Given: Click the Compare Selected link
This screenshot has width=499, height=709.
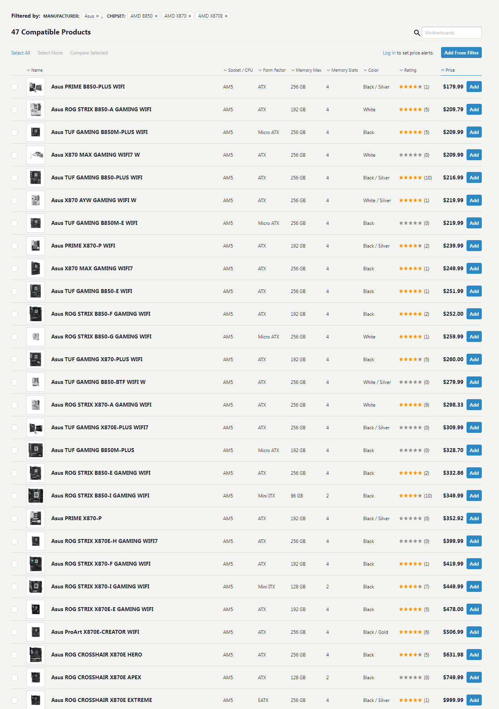Looking at the screenshot, I should point(89,53).
